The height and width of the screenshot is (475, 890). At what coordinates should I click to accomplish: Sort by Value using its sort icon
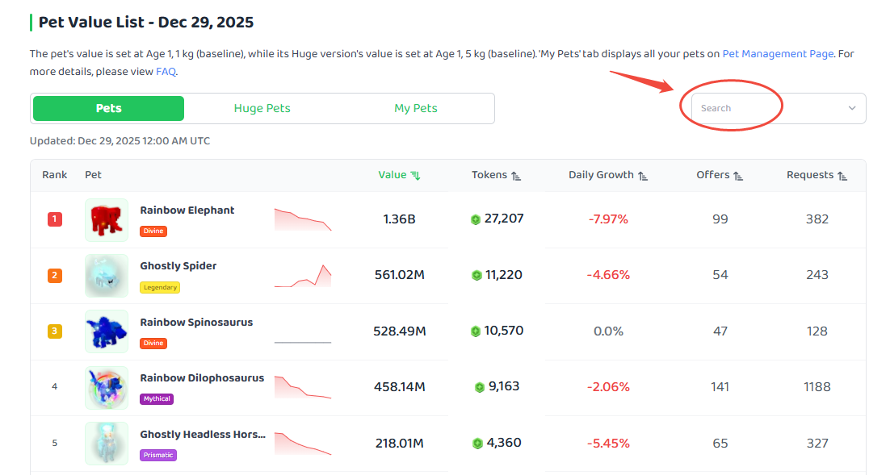pyautogui.click(x=415, y=176)
